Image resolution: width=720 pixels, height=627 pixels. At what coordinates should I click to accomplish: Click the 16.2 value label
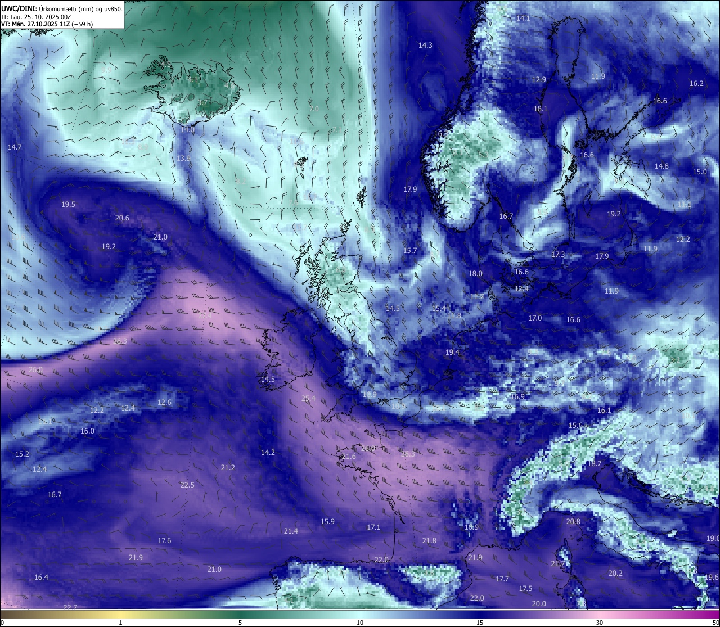point(696,84)
